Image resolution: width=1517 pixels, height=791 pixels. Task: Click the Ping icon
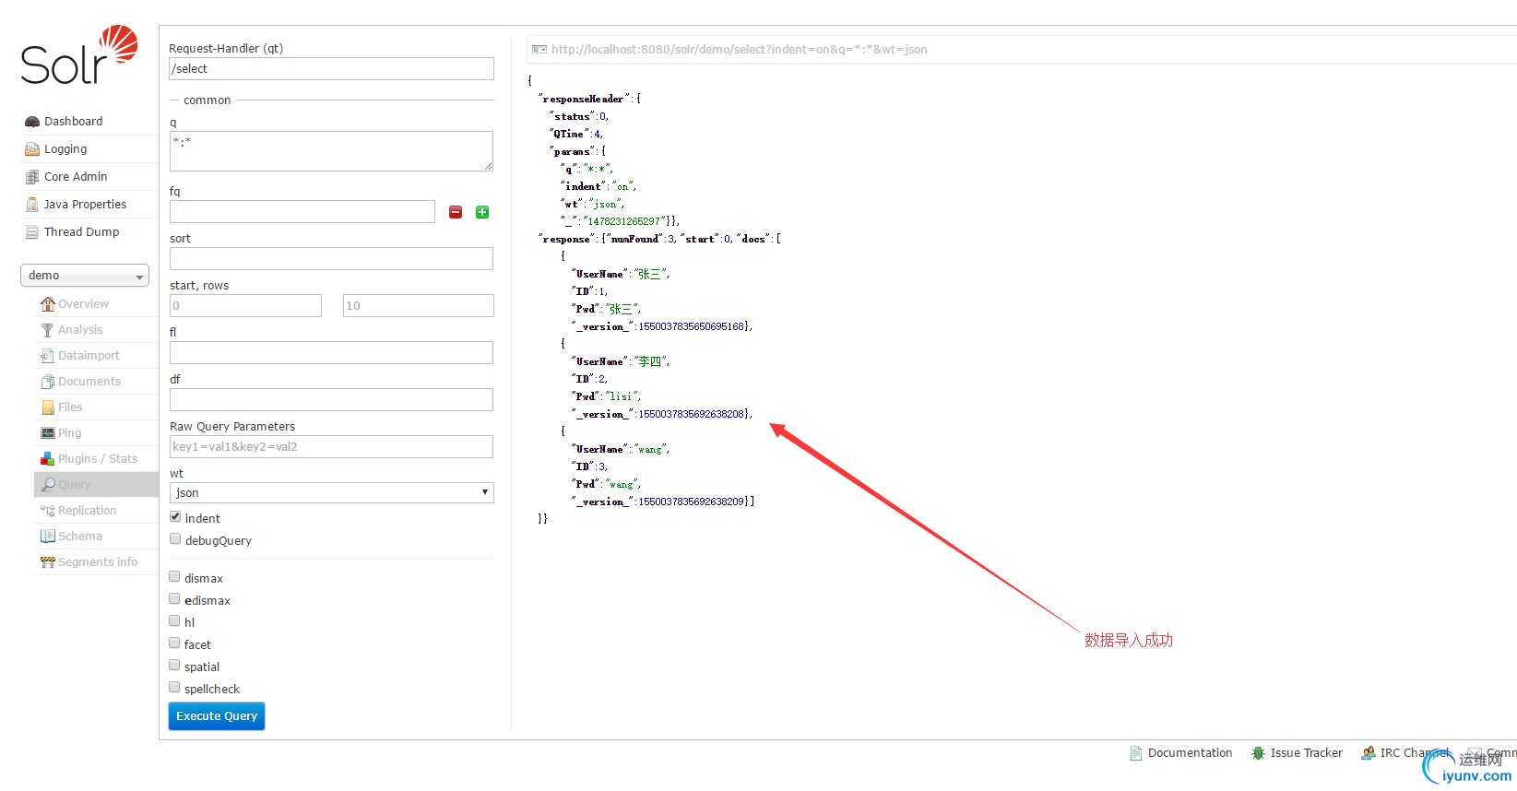(x=48, y=433)
